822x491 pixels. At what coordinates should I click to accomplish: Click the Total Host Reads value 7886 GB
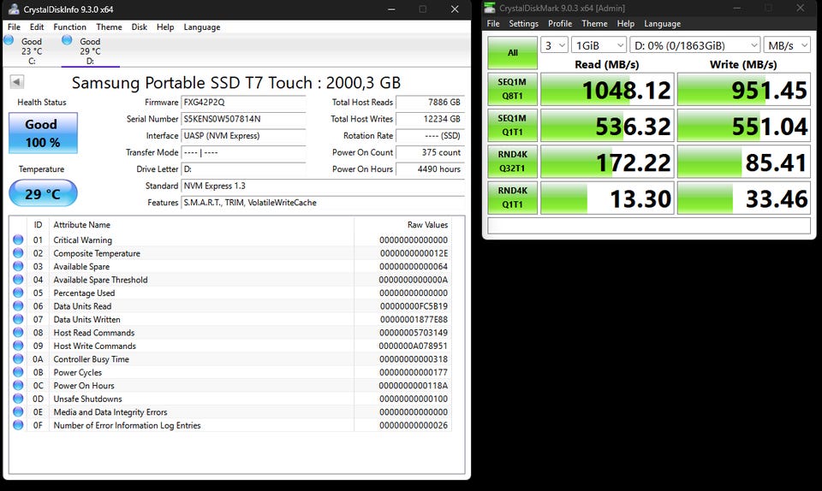coord(431,102)
